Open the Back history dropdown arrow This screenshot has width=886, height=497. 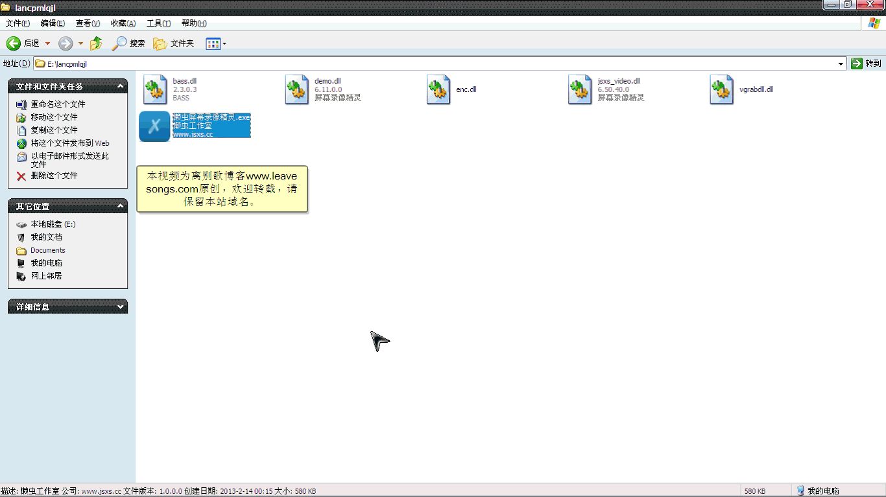(47, 43)
